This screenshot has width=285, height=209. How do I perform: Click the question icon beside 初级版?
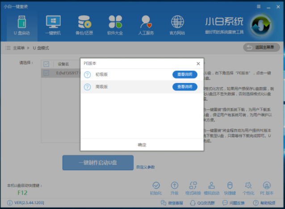87,75
